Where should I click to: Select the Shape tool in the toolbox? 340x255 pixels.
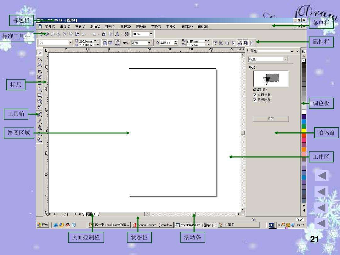(40, 59)
